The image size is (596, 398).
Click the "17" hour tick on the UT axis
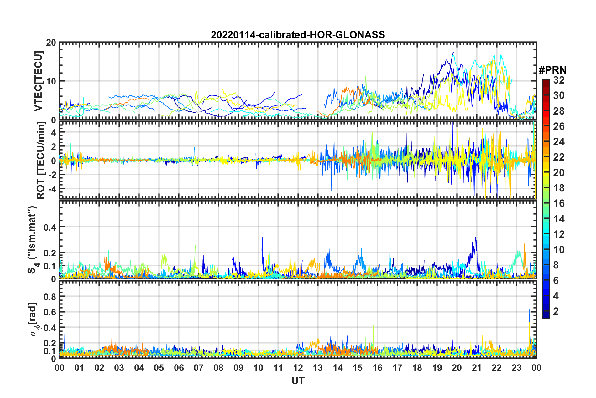(397, 368)
